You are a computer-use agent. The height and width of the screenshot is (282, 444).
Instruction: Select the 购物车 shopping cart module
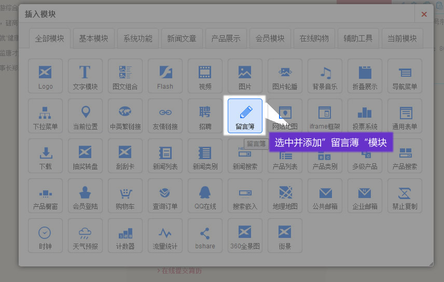[x=125, y=195]
